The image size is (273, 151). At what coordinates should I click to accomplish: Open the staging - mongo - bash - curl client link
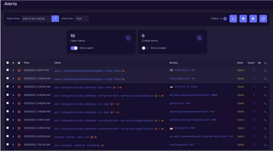point(72,137)
